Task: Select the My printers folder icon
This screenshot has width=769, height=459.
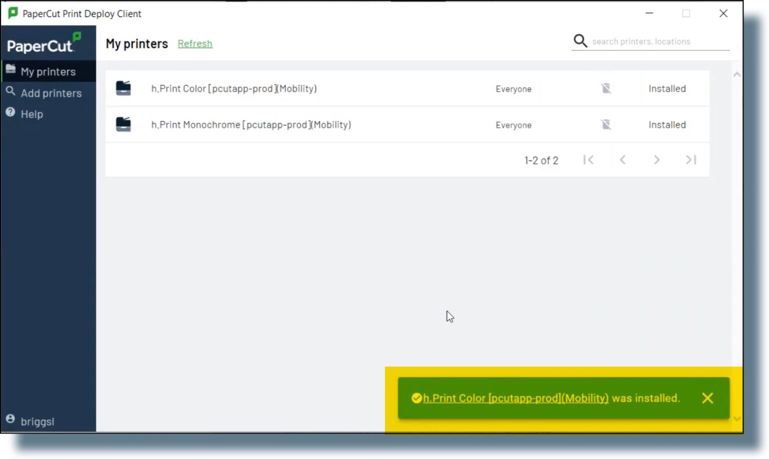Action: [11, 70]
